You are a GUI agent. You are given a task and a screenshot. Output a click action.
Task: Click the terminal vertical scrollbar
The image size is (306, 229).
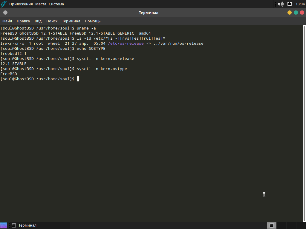coord(304,123)
